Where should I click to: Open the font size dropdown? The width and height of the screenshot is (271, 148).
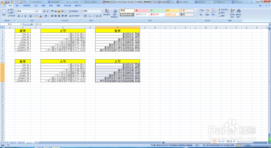click(41, 11)
